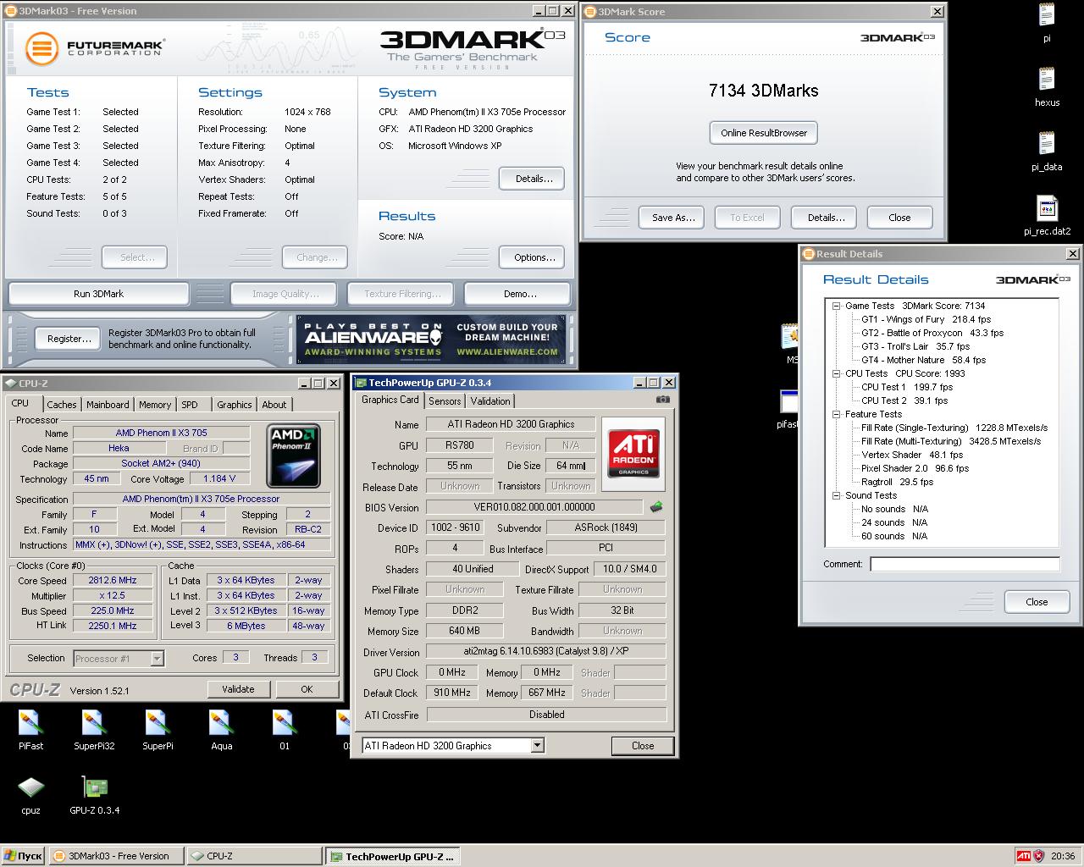Collapse the Feature Tests tree node

coord(836,414)
